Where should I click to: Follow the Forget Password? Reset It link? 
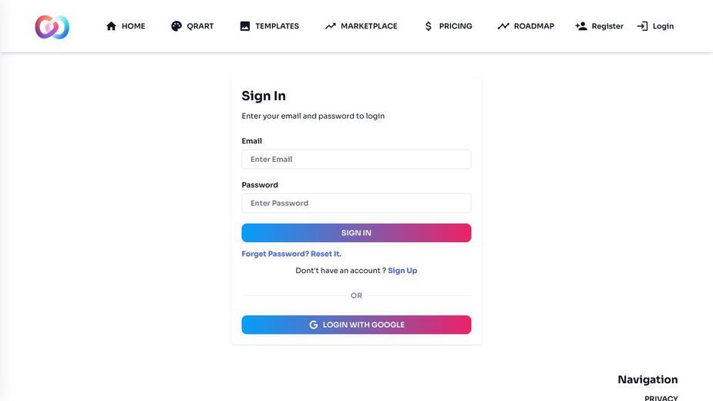pyautogui.click(x=291, y=254)
